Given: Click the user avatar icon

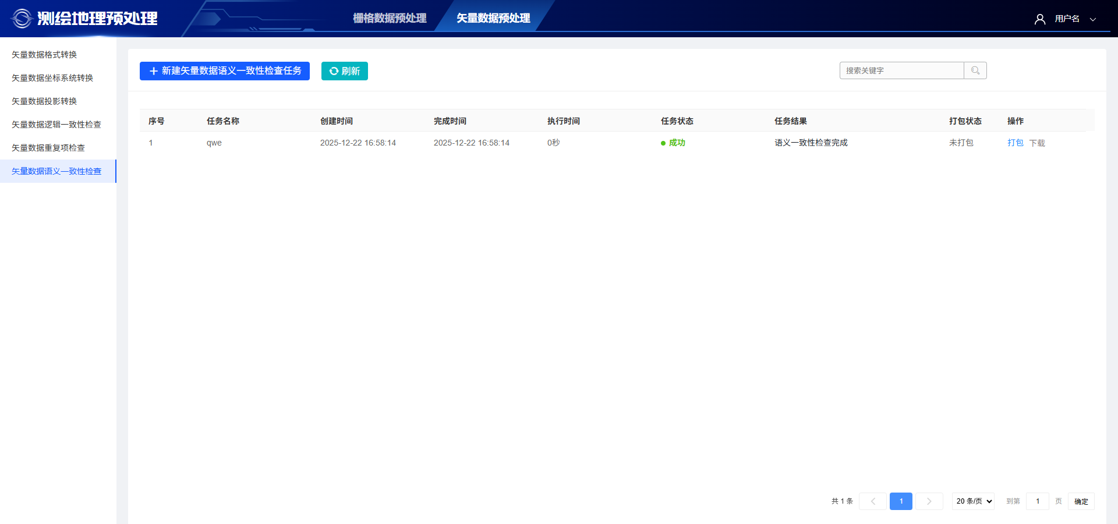Looking at the screenshot, I should tap(1039, 19).
